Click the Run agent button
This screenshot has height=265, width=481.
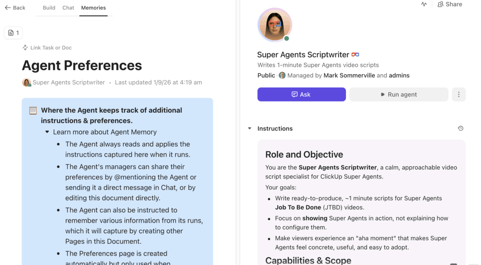coord(399,95)
